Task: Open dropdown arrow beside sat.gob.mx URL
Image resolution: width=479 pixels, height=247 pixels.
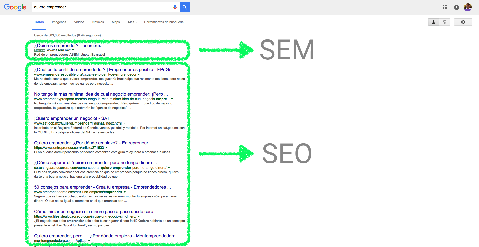Action: pos(124,123)
